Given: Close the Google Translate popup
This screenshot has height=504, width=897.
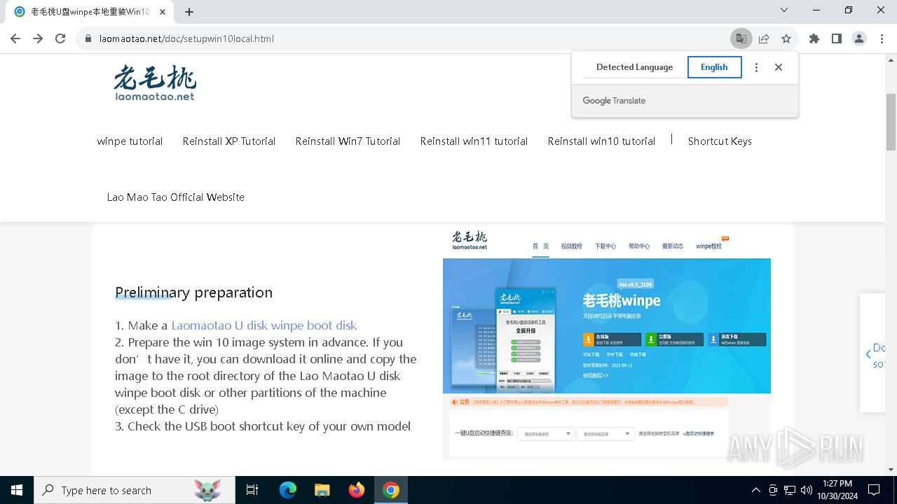Looking at the screenshot, I should coord(779,67).
